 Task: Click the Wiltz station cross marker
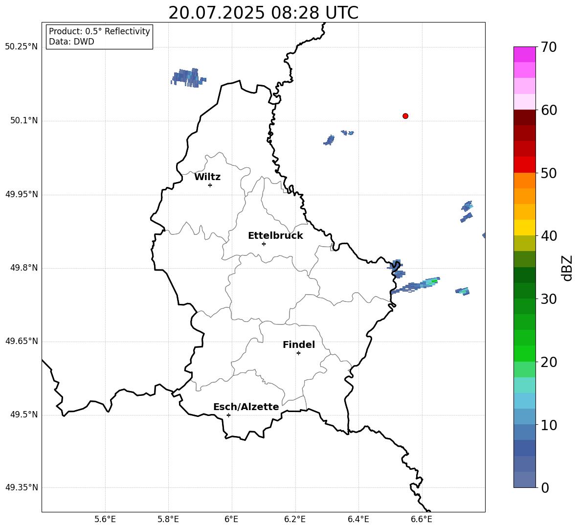coord(210,185)
